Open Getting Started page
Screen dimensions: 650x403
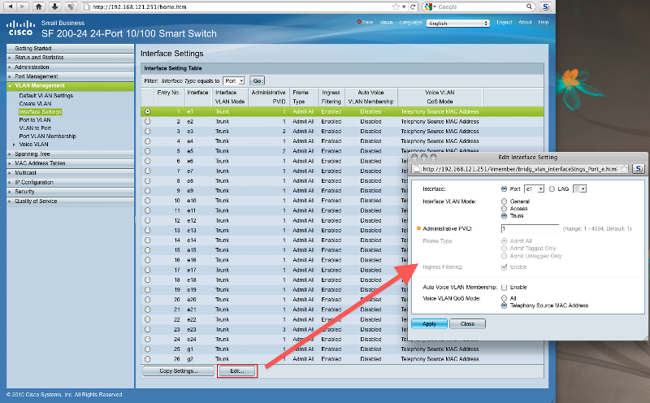pyautogui.click(x=33, y=49)
